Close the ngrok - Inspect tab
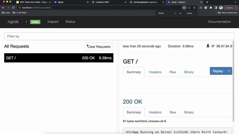 201,2
